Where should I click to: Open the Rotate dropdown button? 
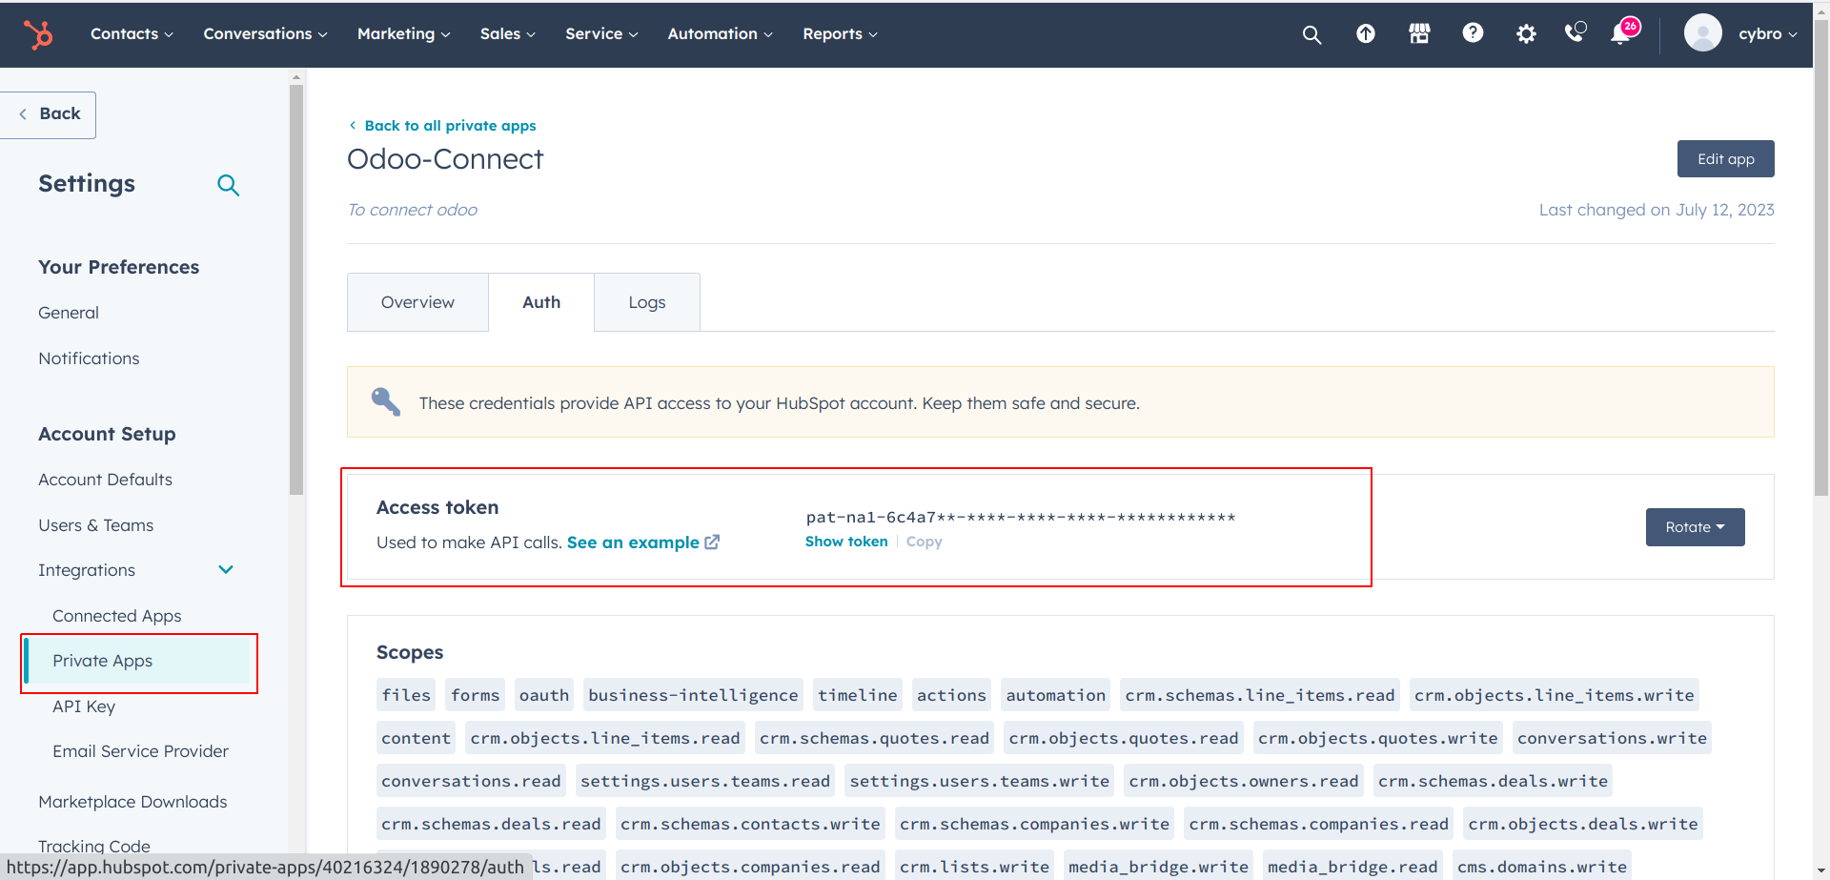[1695, 527]
